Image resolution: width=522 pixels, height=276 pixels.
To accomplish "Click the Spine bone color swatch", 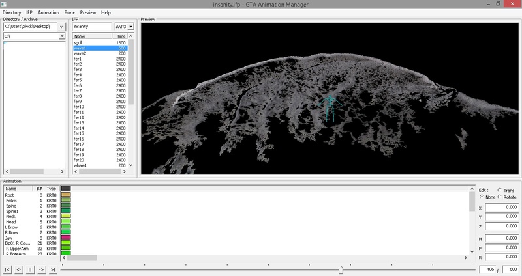I will pos(66,205).
